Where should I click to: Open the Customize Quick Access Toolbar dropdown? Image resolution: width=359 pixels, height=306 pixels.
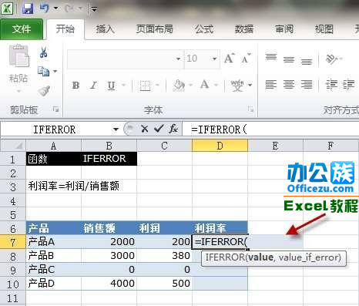click(94, 9)
